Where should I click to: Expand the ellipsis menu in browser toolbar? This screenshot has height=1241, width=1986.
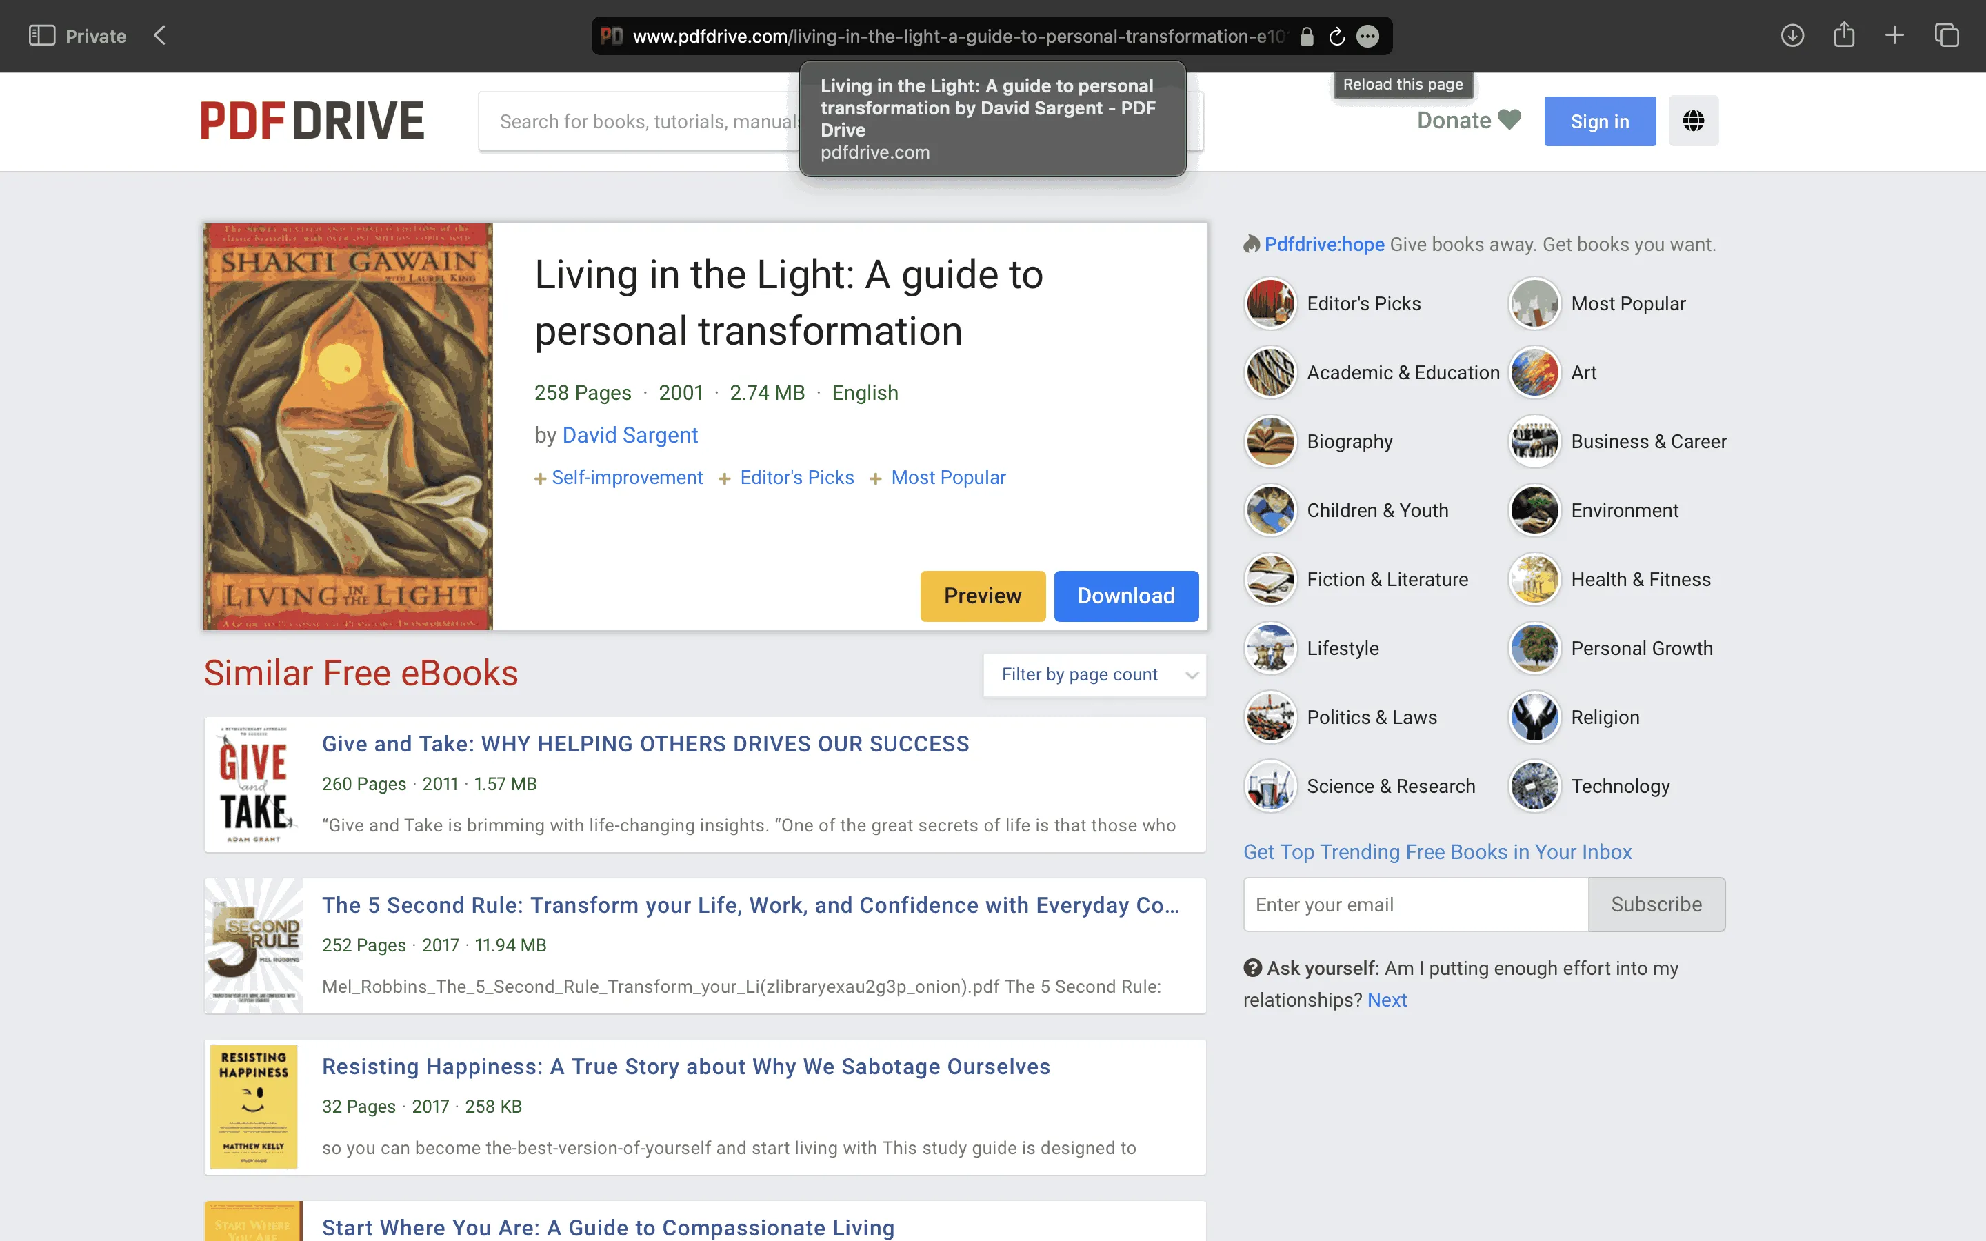tap(1370, 36)
